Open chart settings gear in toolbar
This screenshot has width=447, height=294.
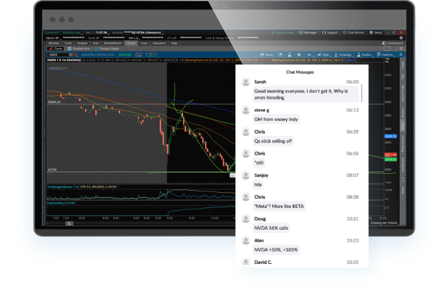[299, 55]
